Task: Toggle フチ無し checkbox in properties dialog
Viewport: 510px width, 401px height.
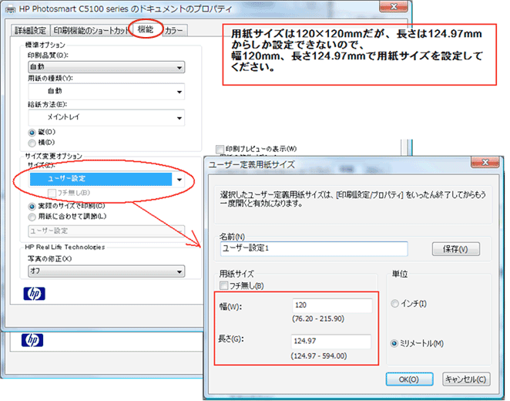Action: tap(52, 193)
